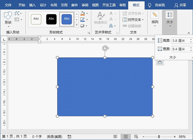Screen dimensions: 193x140
Task: Click the Shape Outline pen icon
Action: (83, 19)
